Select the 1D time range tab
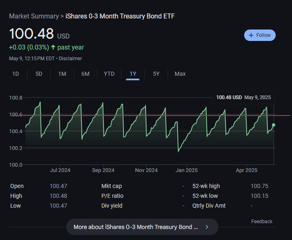This screenshot has height=240, width=292. click(16, 74)
